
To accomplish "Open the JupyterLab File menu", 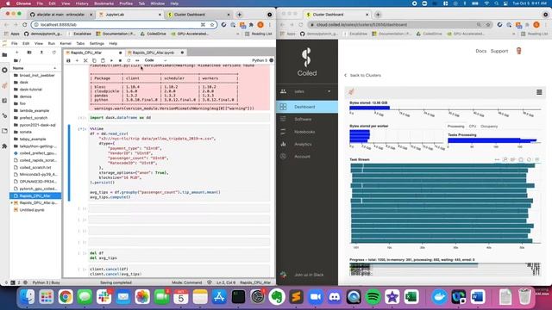I will tap(15, 44).
